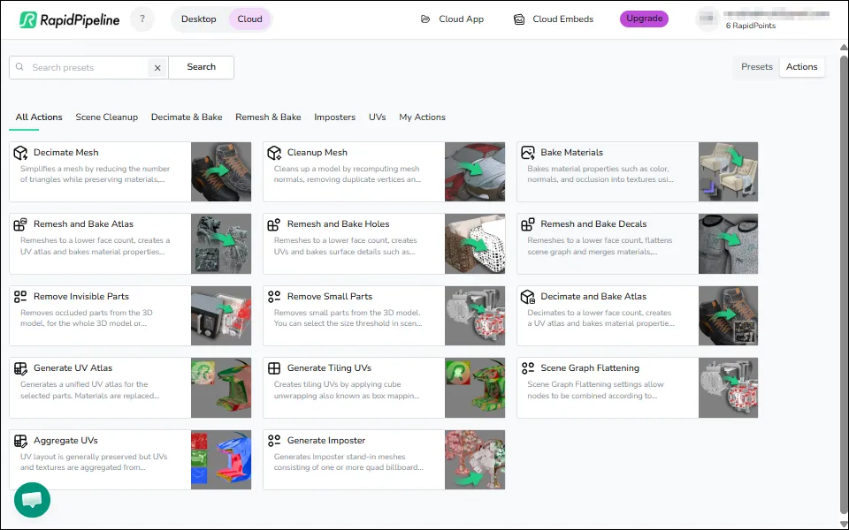
Task: Select the Imposters category tab
Action: [x=334, y=117]
